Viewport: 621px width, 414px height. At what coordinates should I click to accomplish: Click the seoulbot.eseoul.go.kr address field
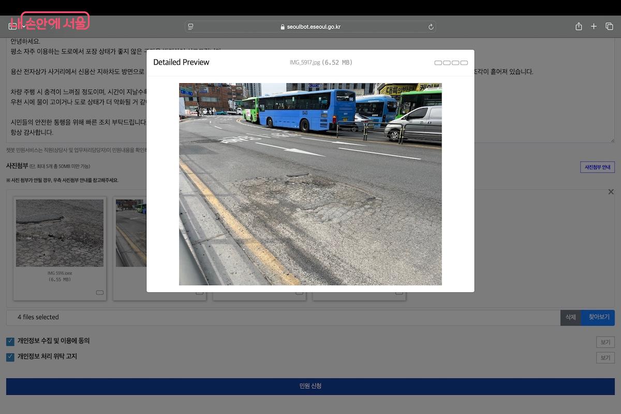(x=310, y=27)
